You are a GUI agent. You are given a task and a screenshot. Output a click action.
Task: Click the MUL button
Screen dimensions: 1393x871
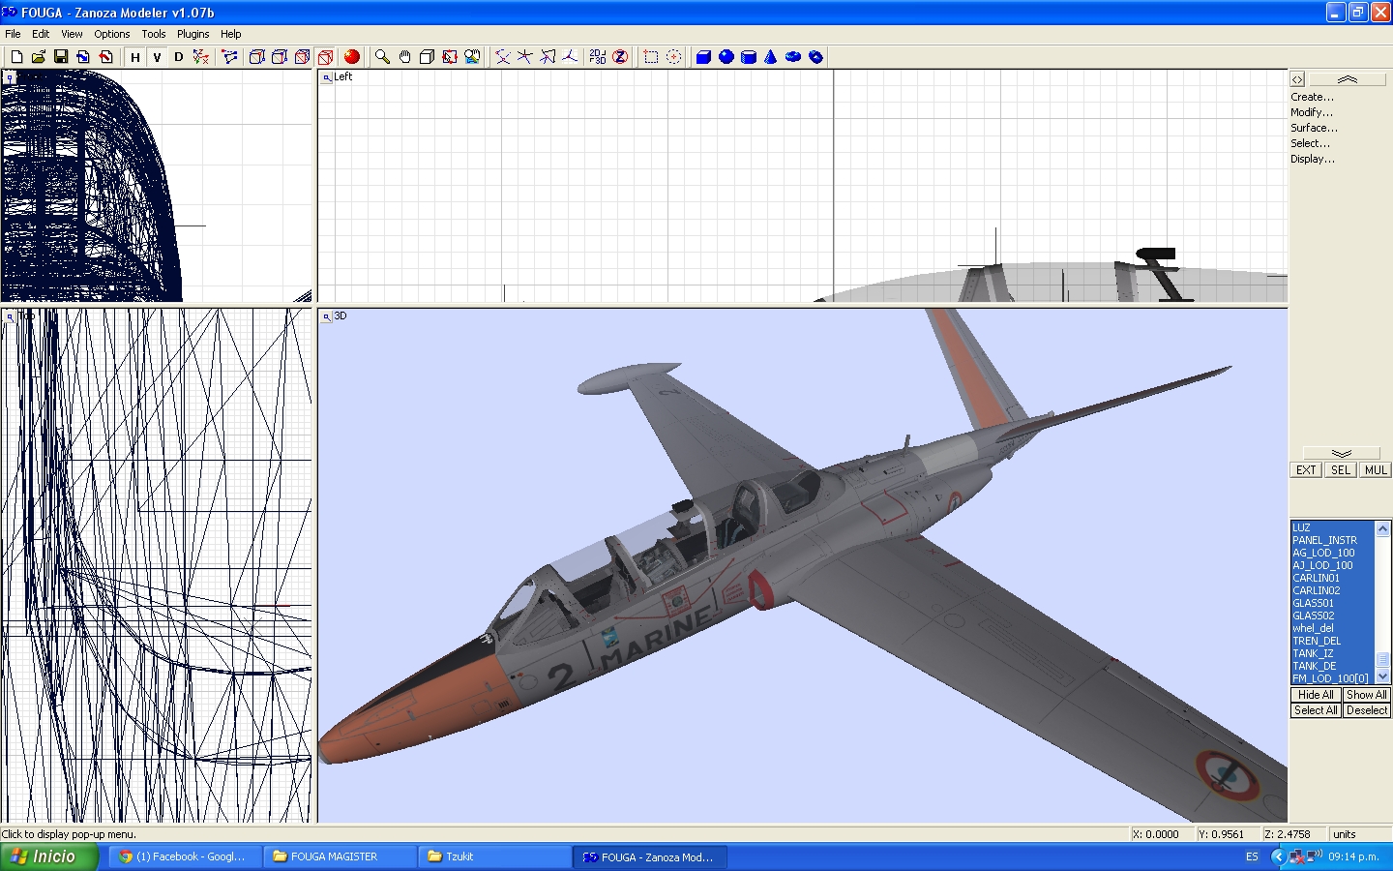click(1376, 470)
